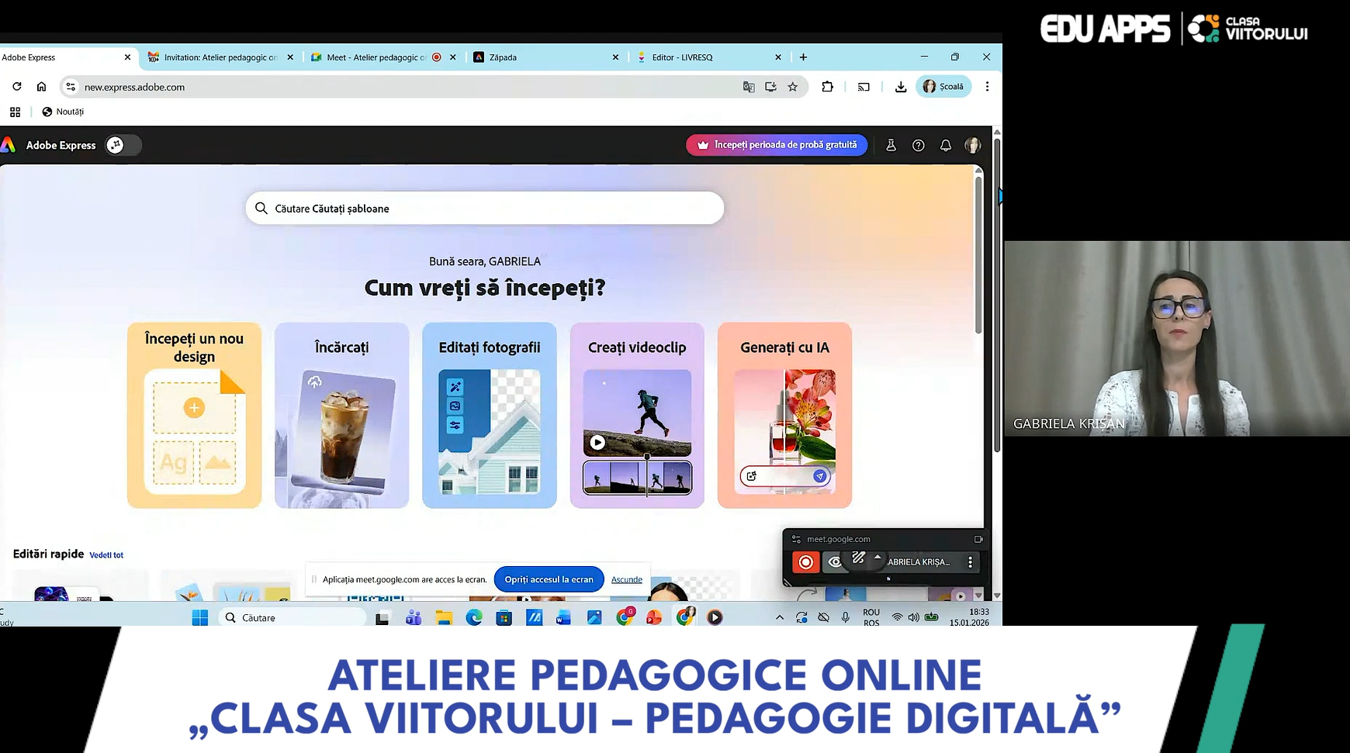Click the volume icon in system tray
This screenshot has width=1350, height=753.
tap(913, 617)
